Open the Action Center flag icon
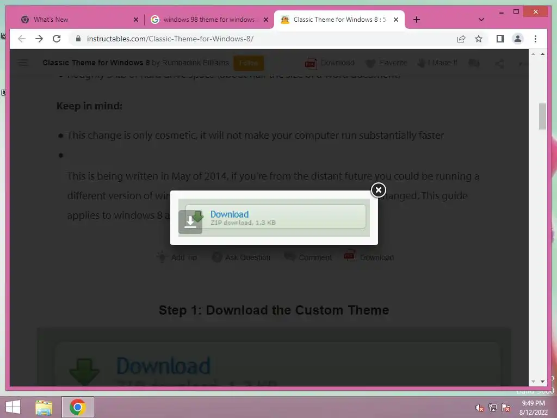 (506, 408)
